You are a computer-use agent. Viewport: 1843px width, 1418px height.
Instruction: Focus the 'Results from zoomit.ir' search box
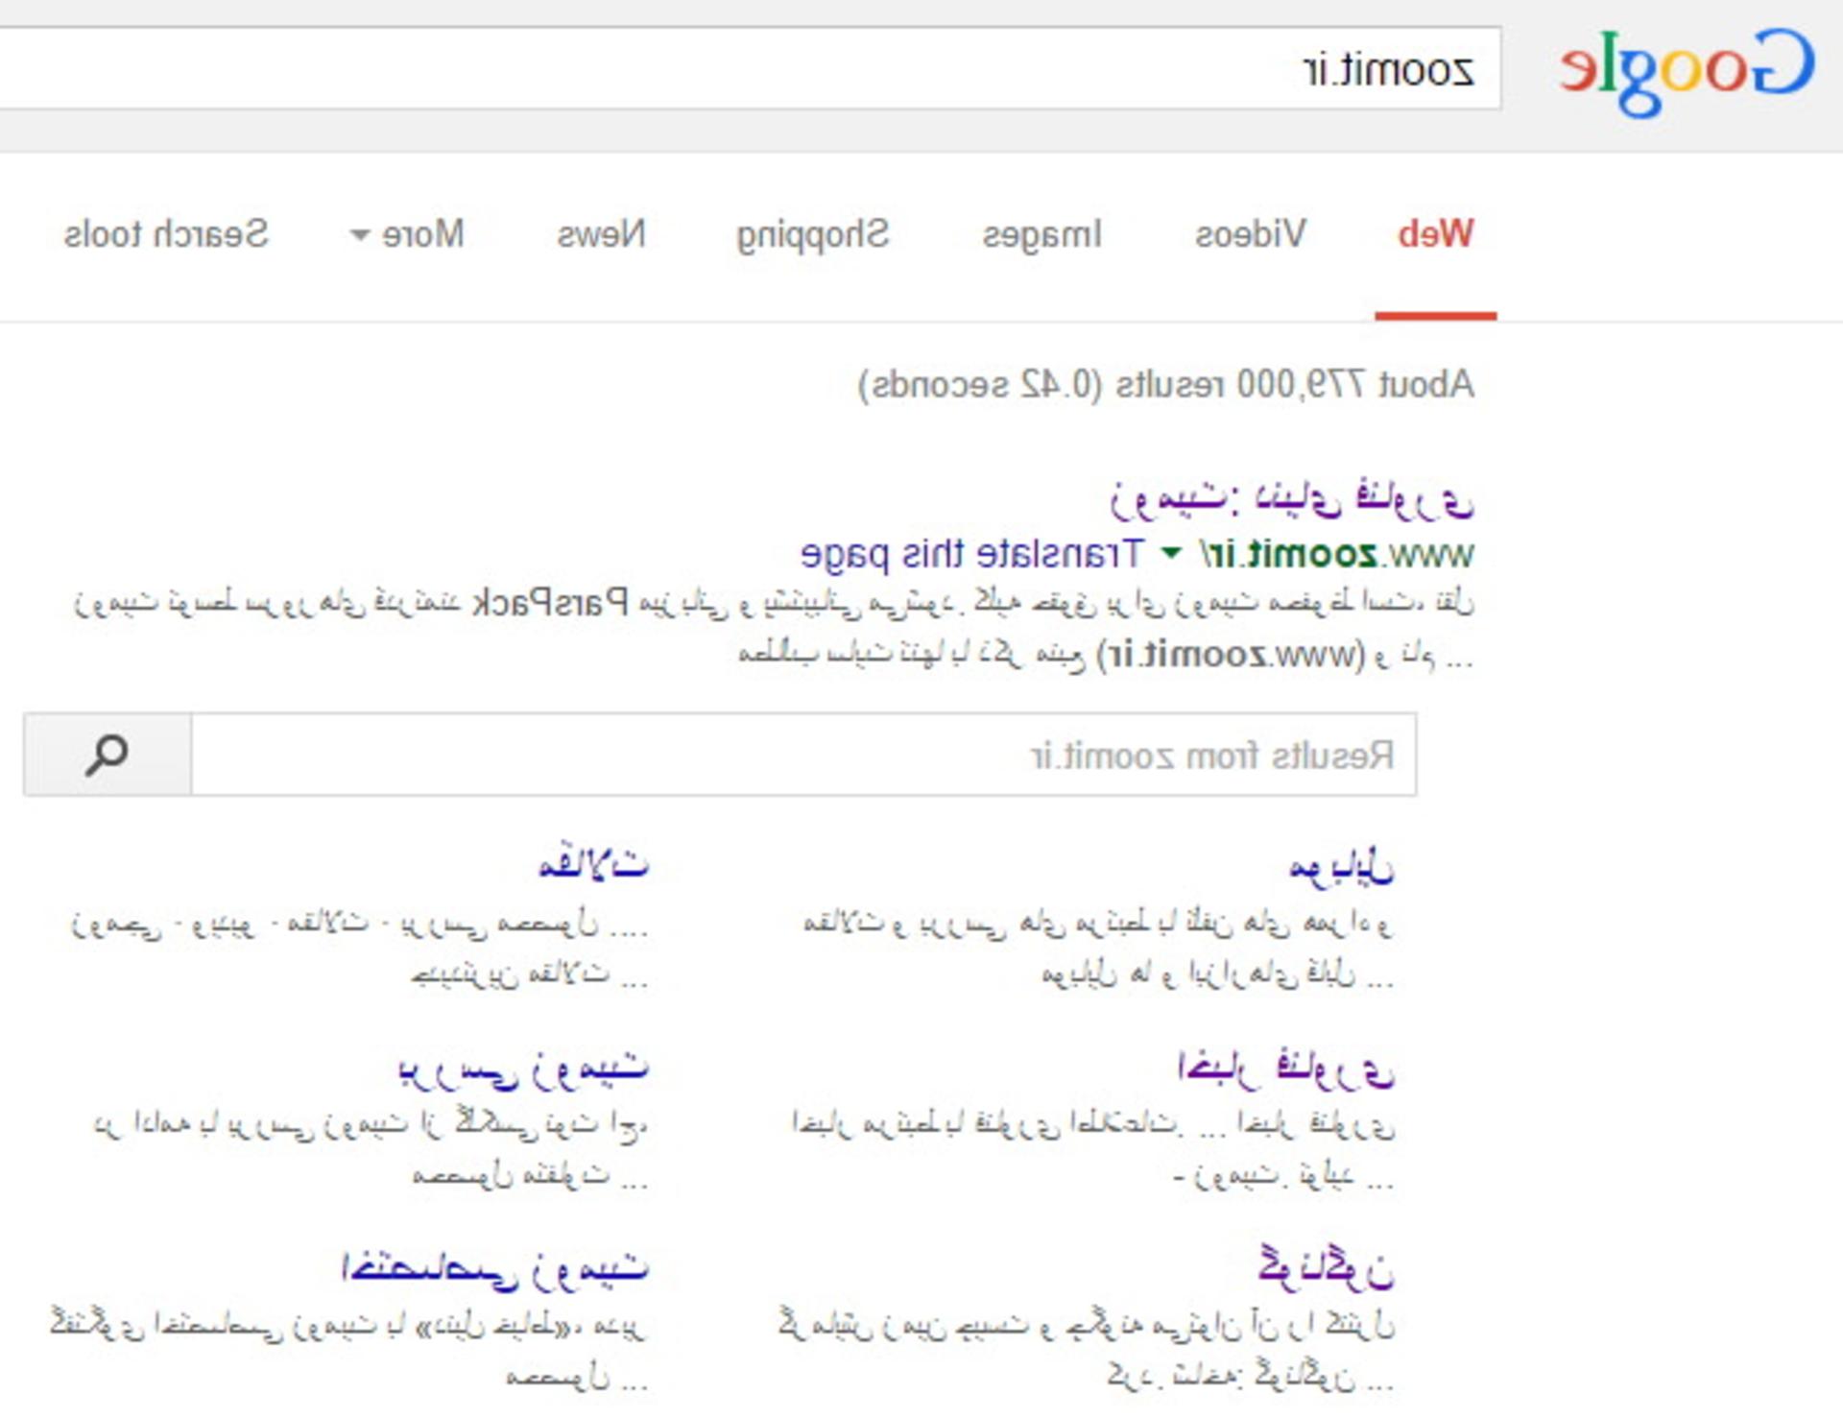tap(803, 755)
